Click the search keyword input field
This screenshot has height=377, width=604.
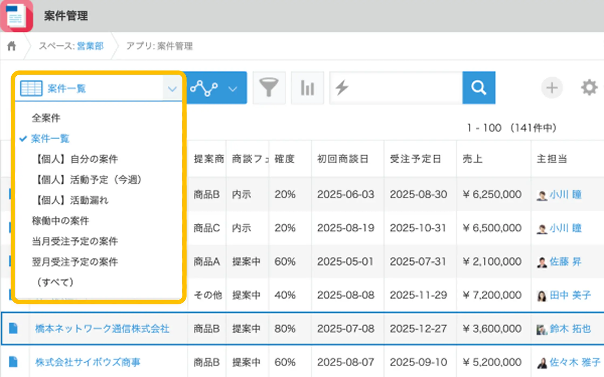point(404,88)
